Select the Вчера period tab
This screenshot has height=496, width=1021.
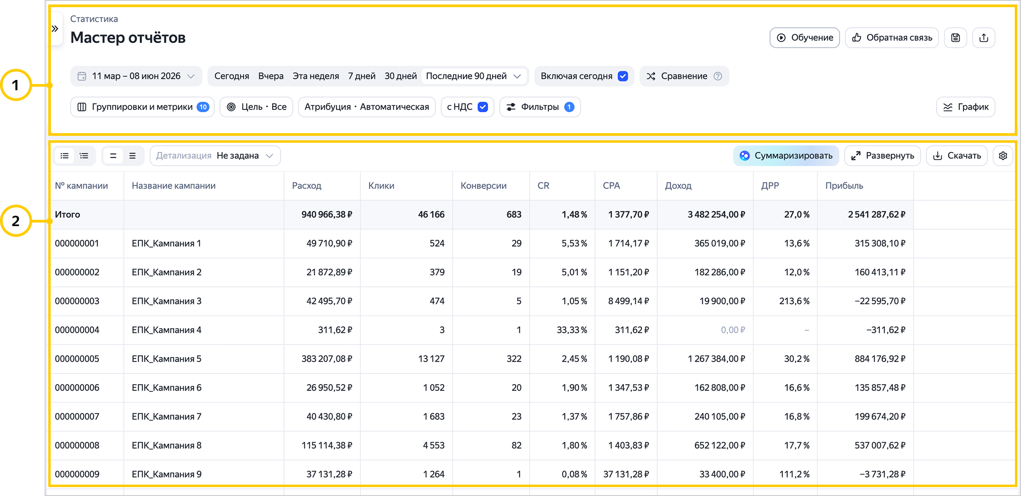(x=271, y=76)
